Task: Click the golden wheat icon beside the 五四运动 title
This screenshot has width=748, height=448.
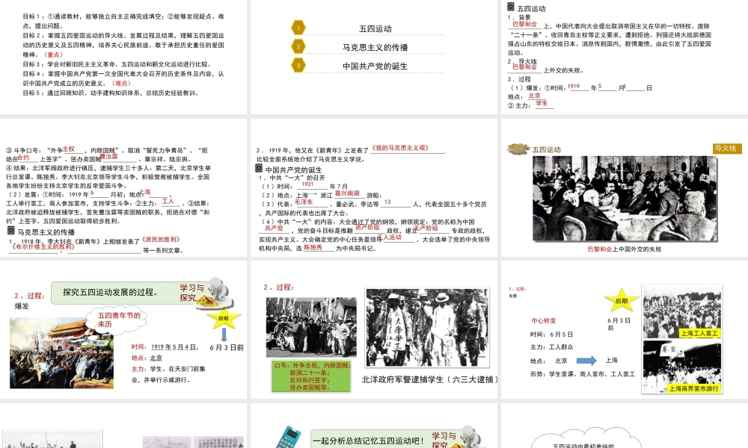Action: [518, 149]
